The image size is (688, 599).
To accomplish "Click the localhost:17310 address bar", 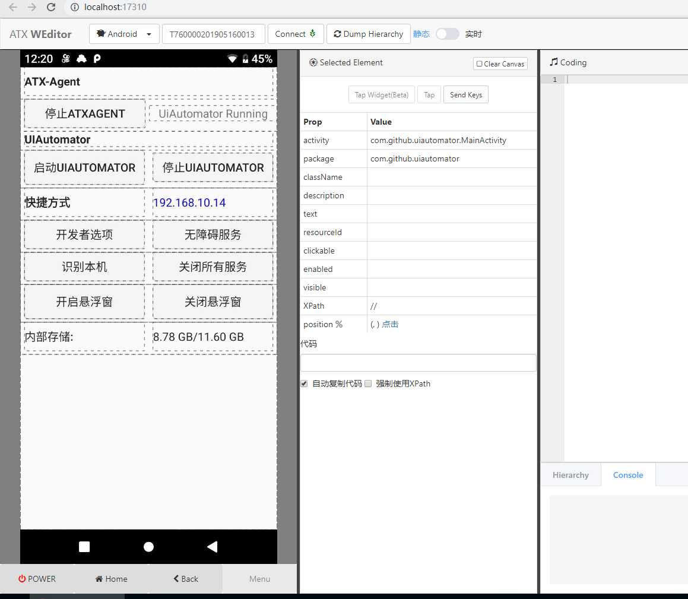I will coord(115,7).
